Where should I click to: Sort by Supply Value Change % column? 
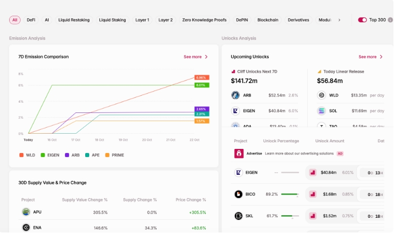pyautogui.click(x=85, y=200)
